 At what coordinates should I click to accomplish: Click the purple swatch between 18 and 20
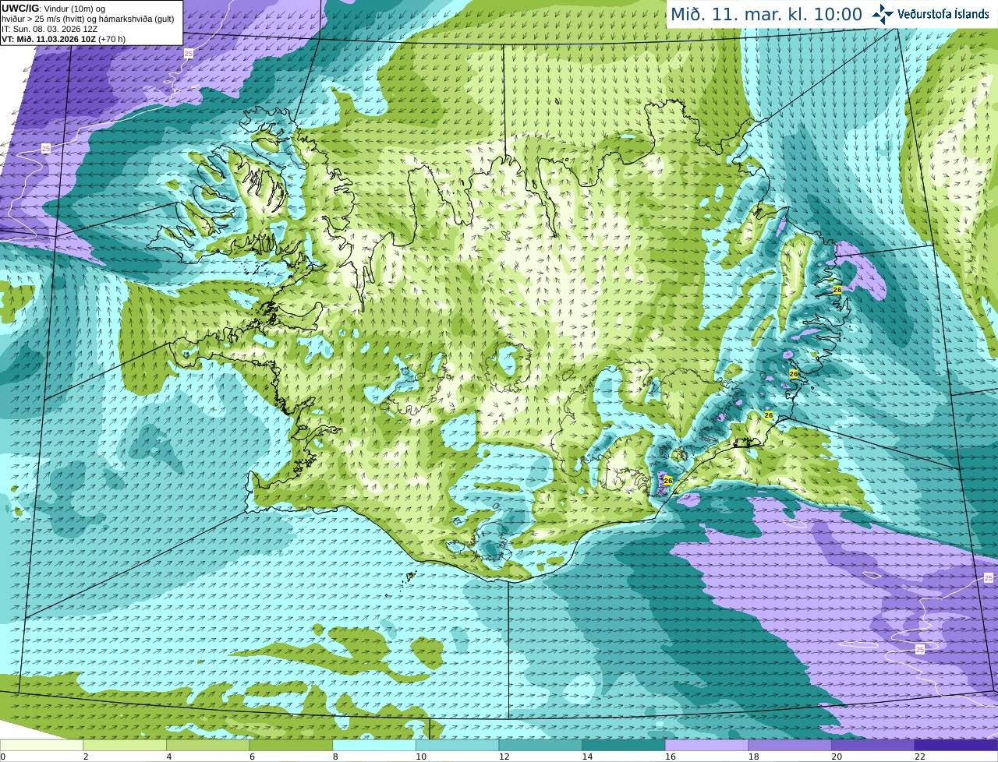(790, 745)
